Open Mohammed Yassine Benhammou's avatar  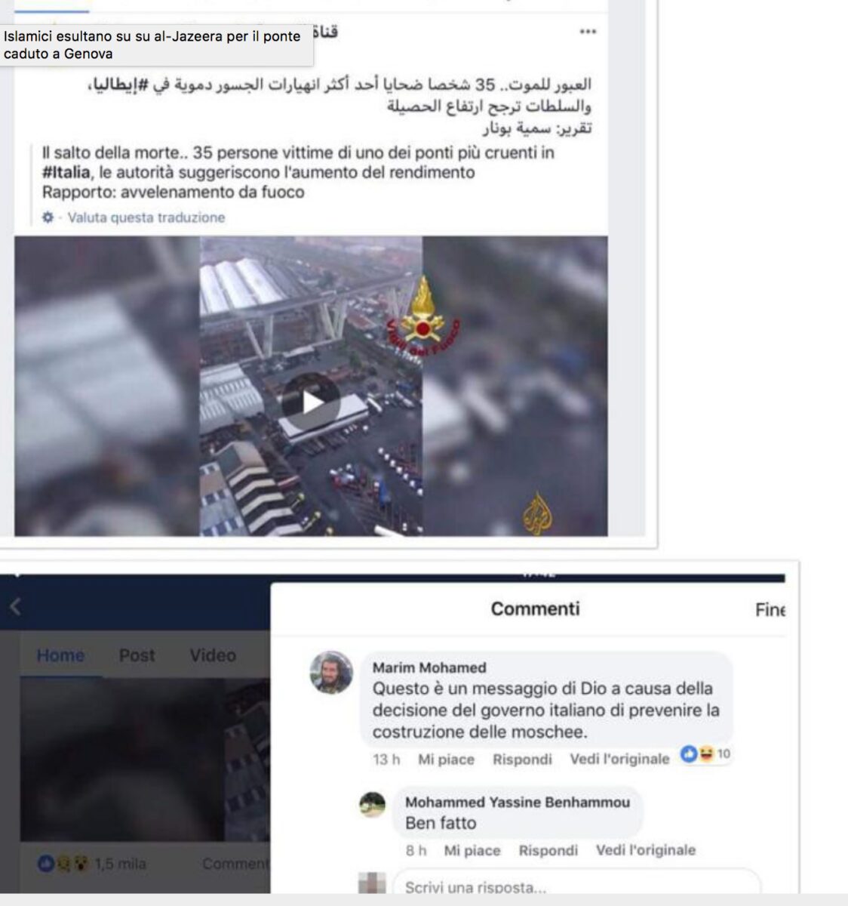[x=372, y=806]
